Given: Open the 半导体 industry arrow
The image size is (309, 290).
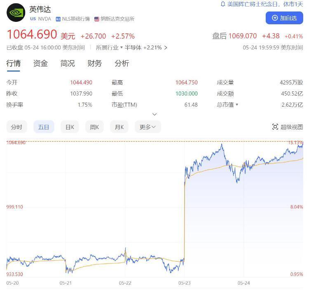Looking at the screenshot, I should tap(166, 48).
